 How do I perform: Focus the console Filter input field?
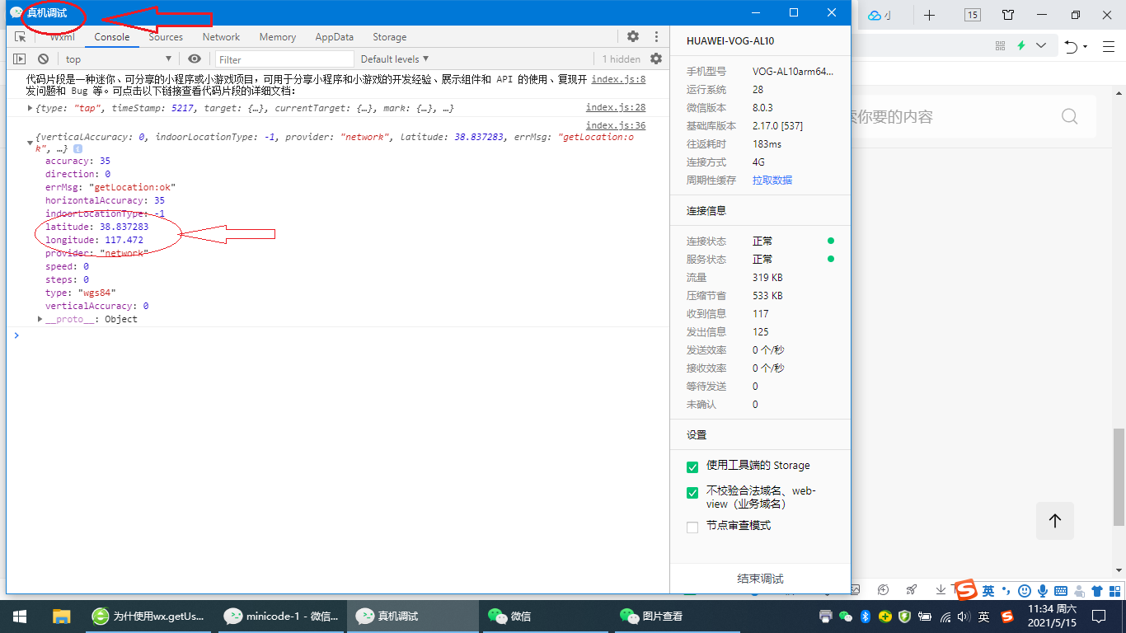tap(284, 59)
